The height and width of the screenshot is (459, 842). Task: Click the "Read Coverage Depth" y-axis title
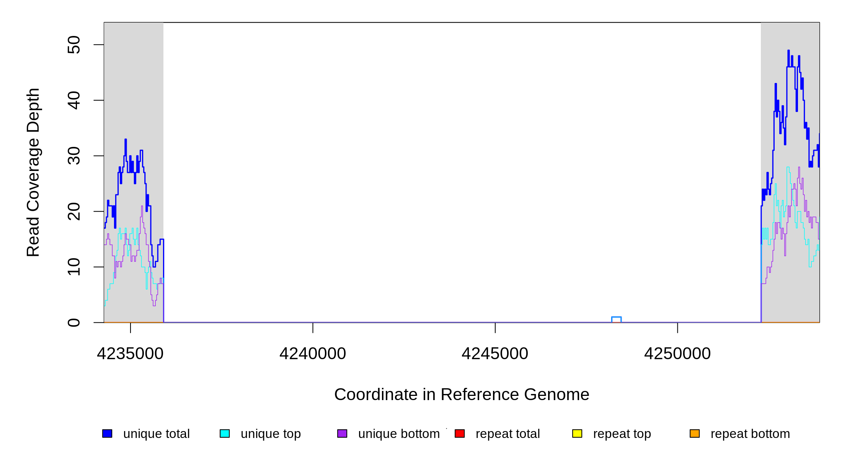coord(33,172)
